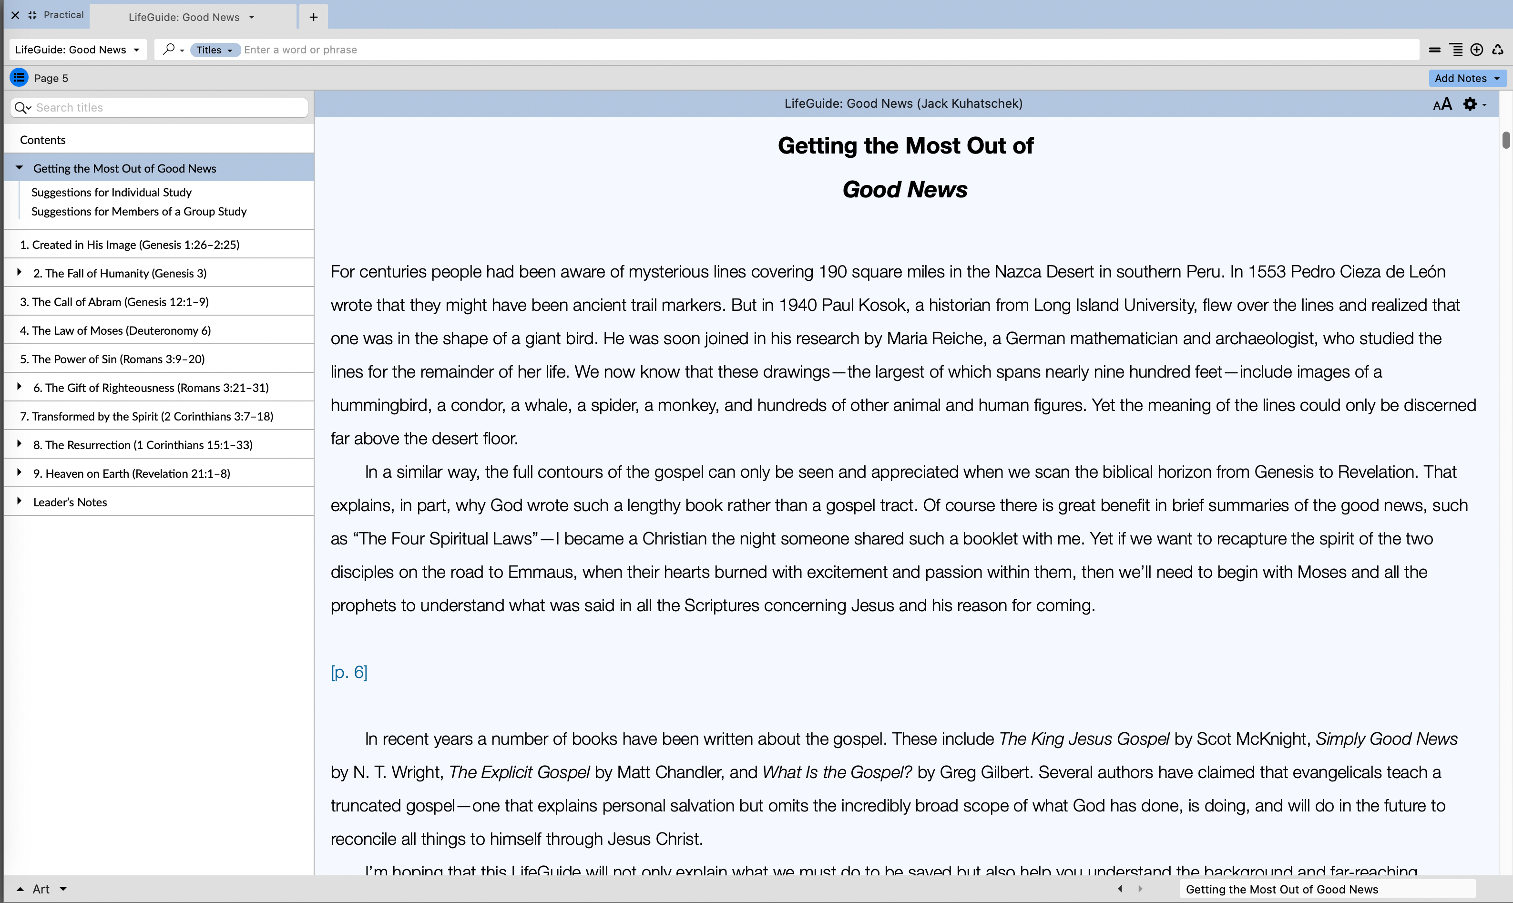Click the Getting the Most Out of heading
Screen dimensions: 1513x903
(x=905, y=145)
